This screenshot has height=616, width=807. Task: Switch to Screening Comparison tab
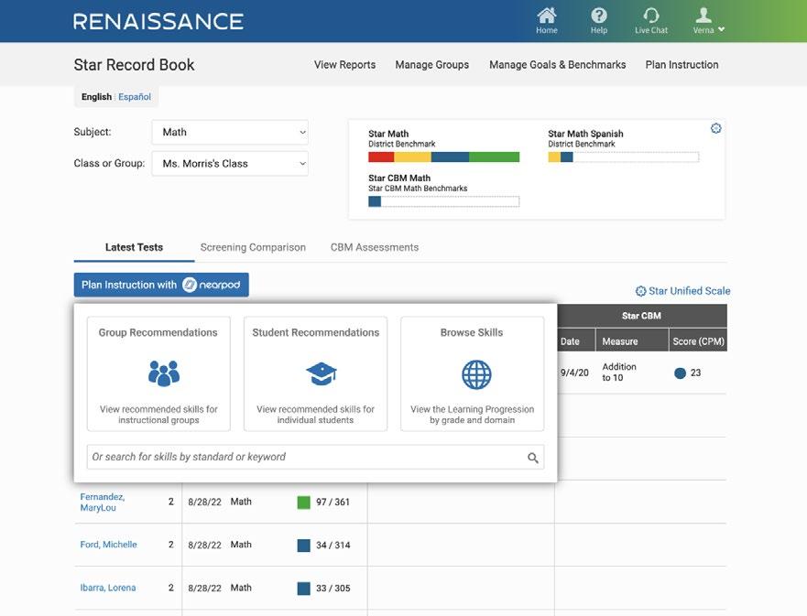tap(253, 247)
